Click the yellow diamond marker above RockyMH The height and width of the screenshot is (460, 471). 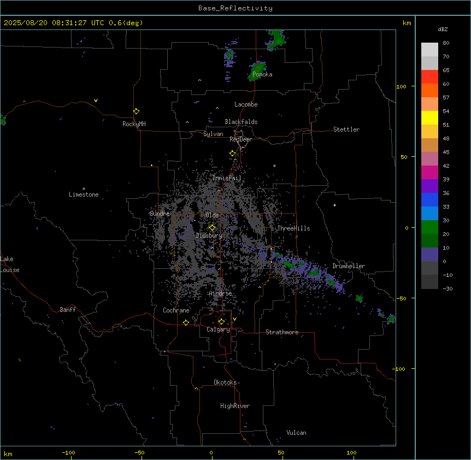coord(136,111)
